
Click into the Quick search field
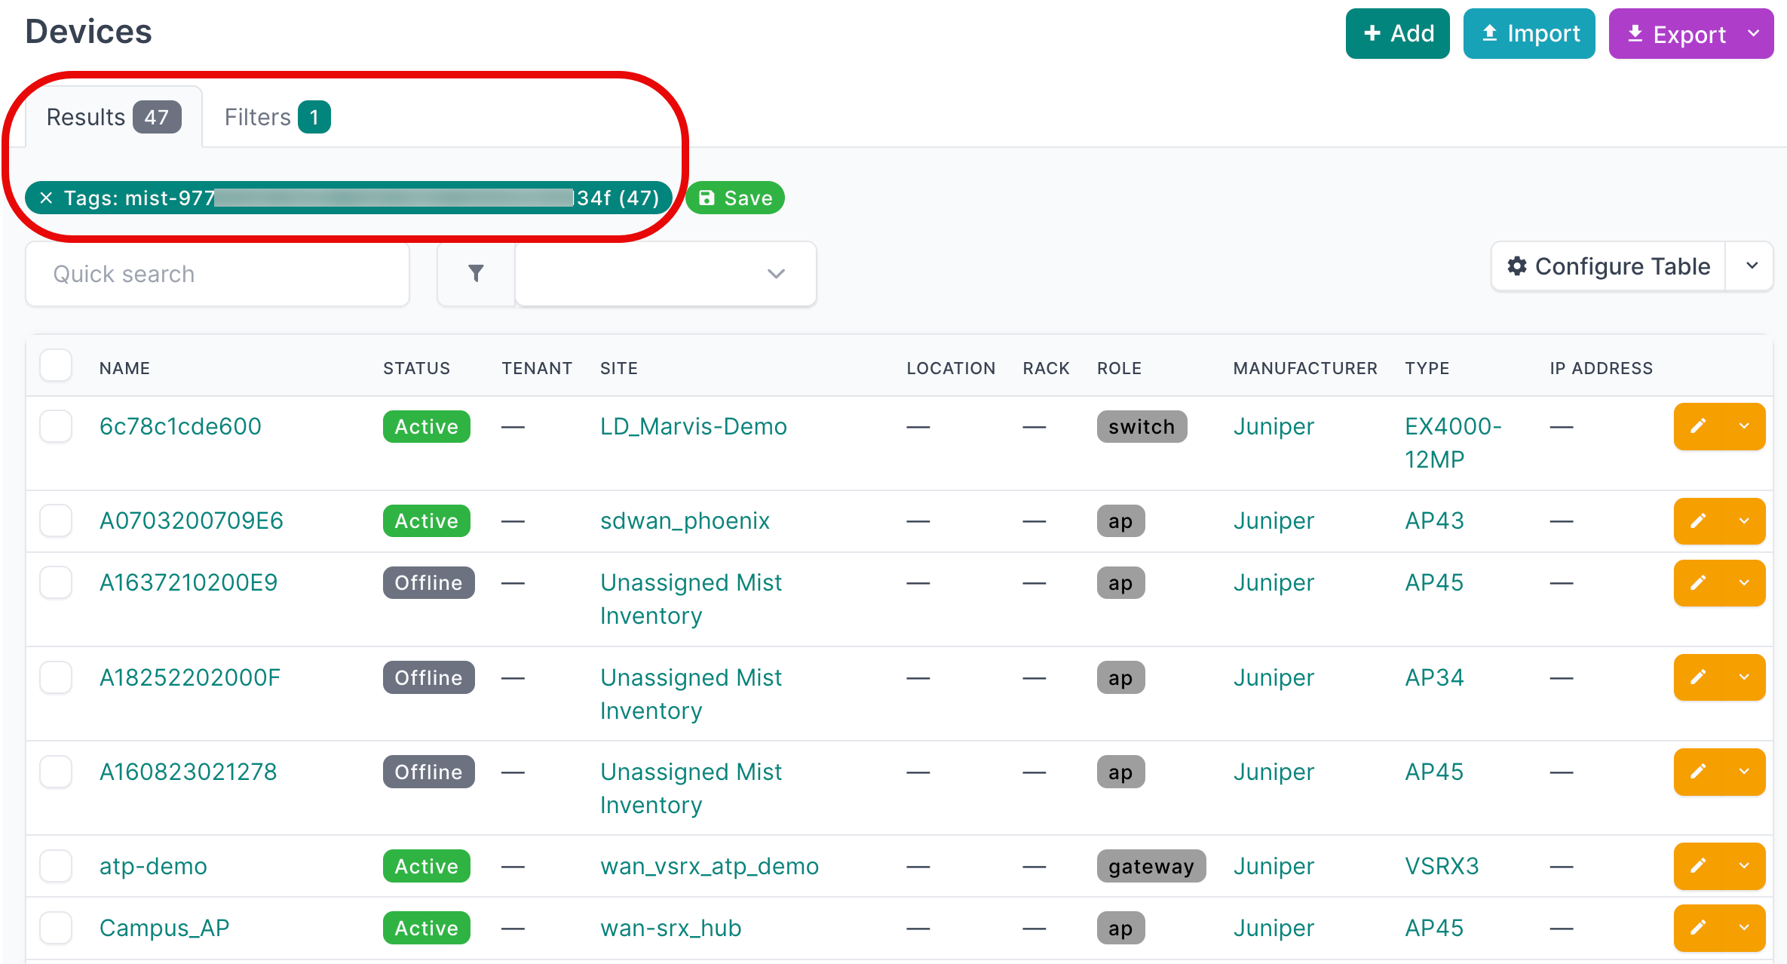click(217, 274)
